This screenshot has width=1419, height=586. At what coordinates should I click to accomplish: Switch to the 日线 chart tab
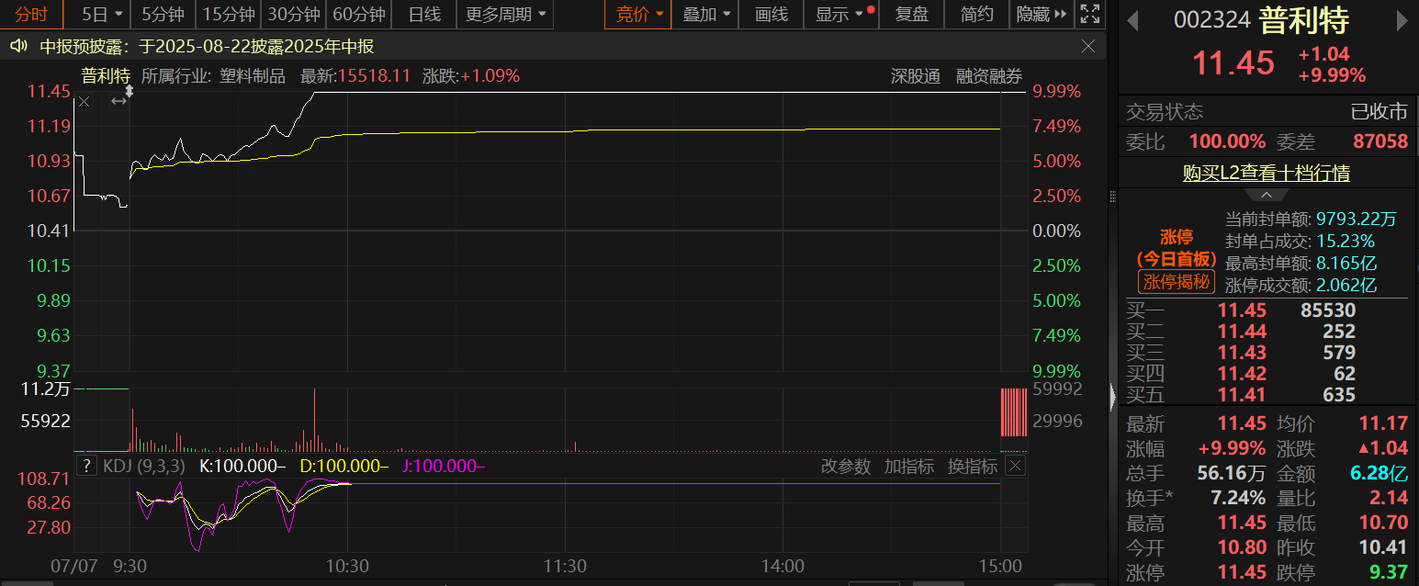click(424, 14)
